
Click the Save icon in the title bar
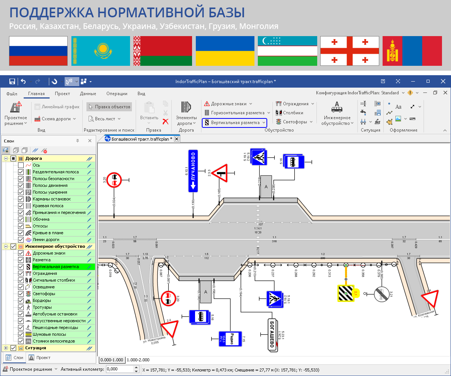point(12,81)
